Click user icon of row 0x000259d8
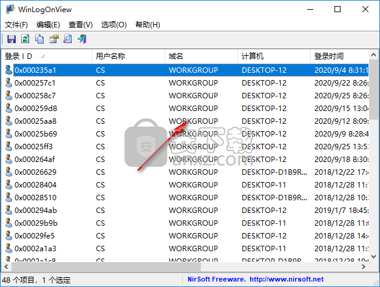This screenshot has width=380, height=287. [8, 108]
